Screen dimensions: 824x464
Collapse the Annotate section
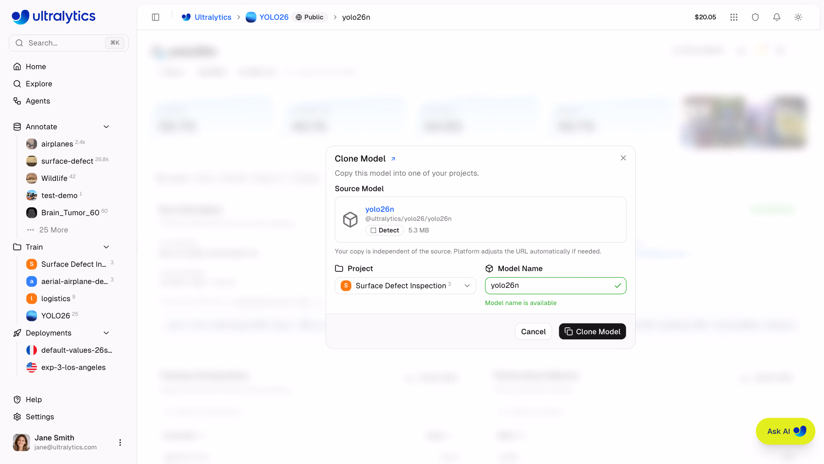tap(106, 127)
